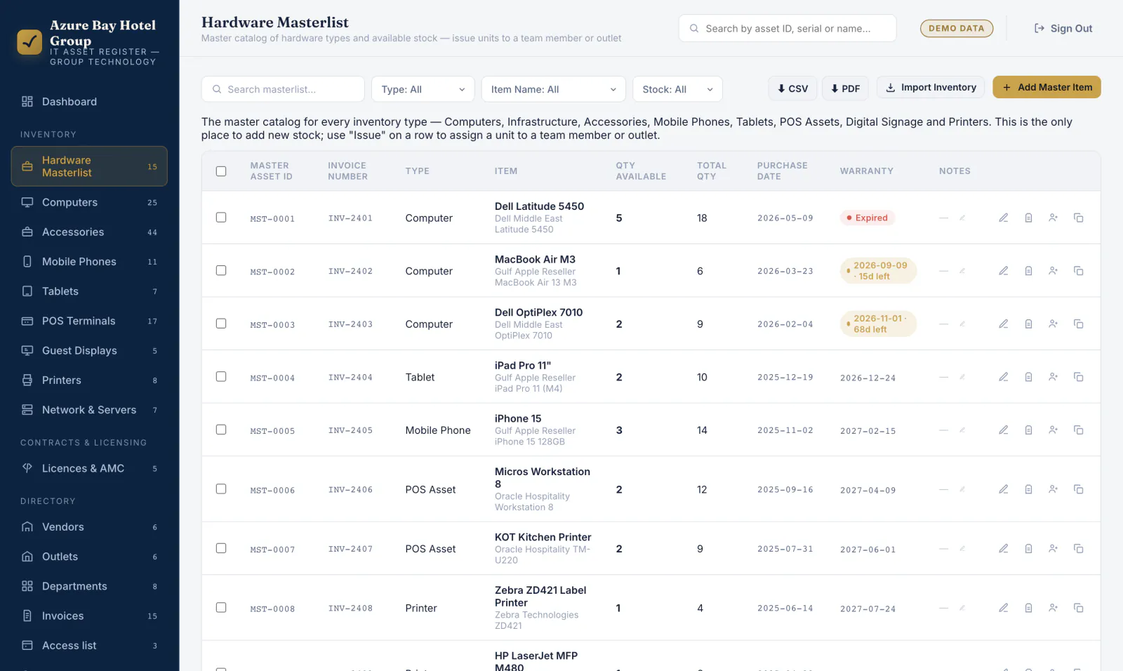
Task: Click the Warranty column header
Action: tap(866, 171)
